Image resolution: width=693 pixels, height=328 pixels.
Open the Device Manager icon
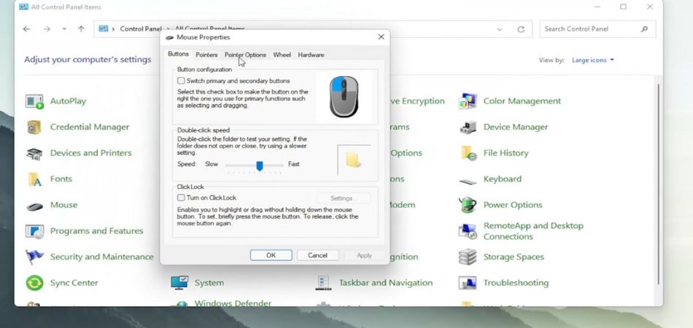click(x=468, y=127)
